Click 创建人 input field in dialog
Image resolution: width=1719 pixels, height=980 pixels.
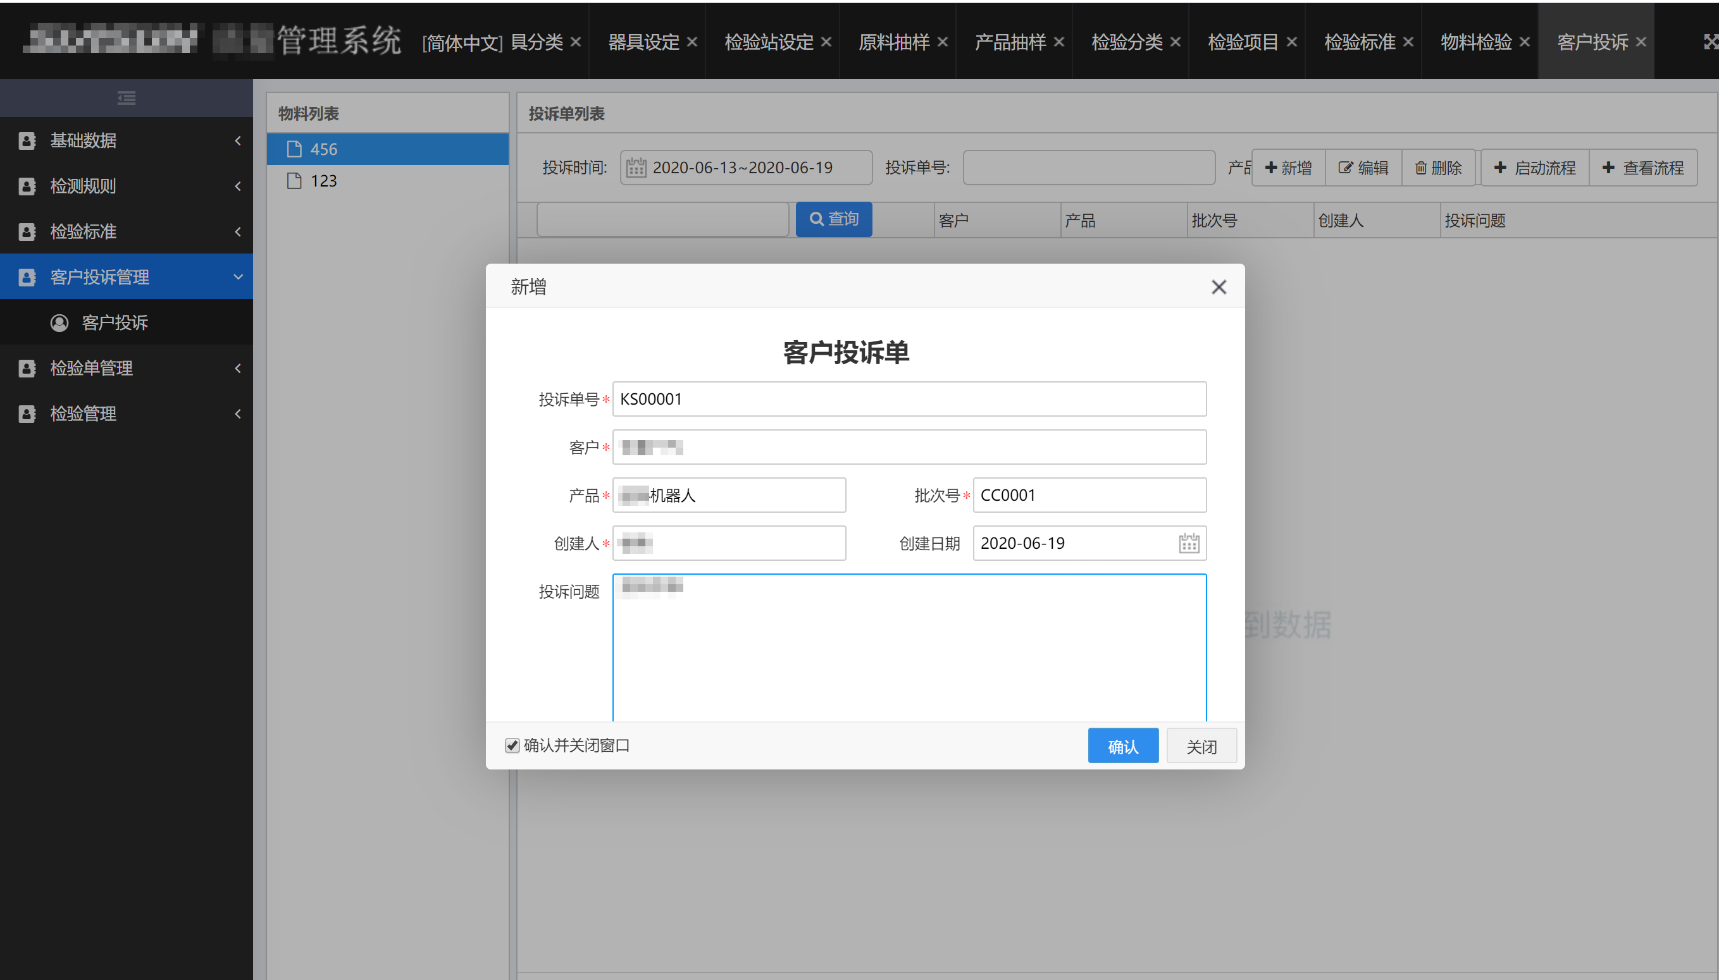pyautogui.click(x=729, y=543)
